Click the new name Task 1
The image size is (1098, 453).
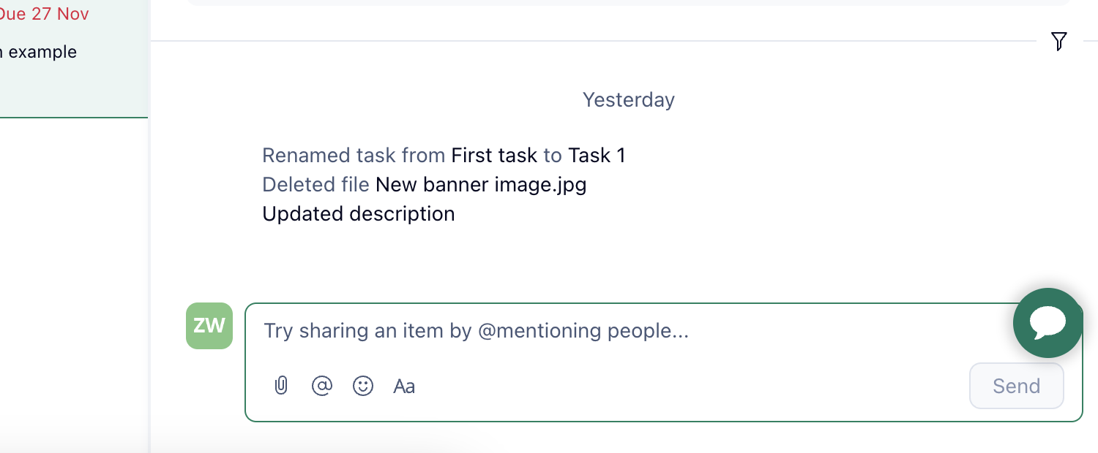597,155
